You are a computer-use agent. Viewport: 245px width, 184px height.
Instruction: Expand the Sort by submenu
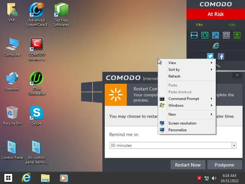click(x=187, y=70)
